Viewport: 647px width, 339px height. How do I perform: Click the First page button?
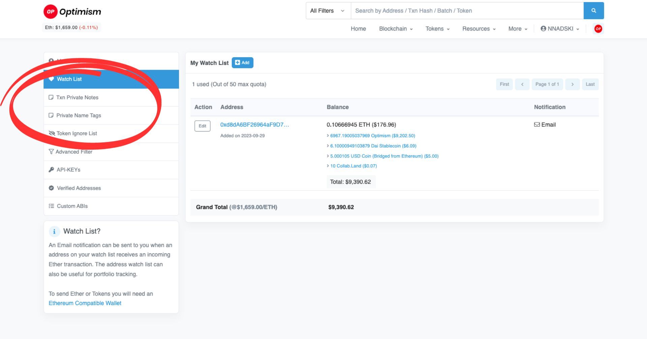504,84
